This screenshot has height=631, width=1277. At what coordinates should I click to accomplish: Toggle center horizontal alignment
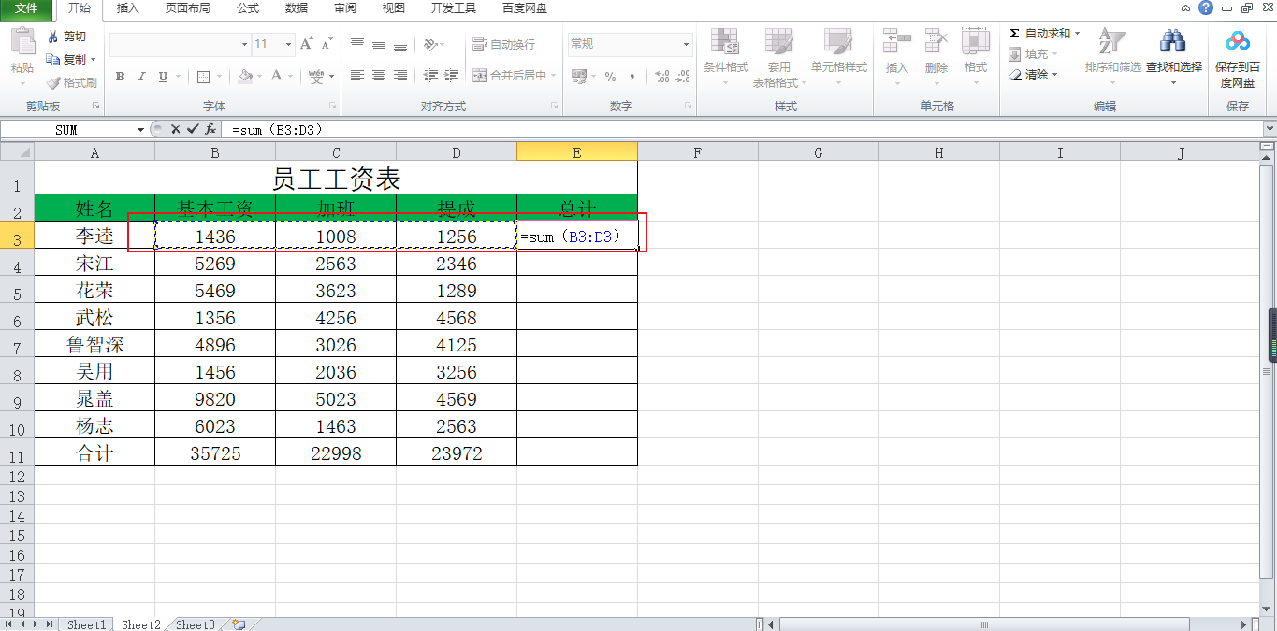pyautogui.click(x=379, y=76)
